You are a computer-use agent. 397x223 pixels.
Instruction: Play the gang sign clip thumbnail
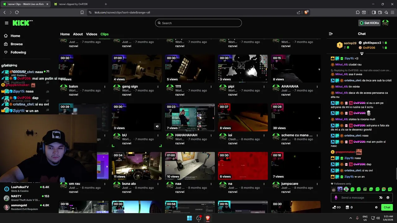click(137, 69)
